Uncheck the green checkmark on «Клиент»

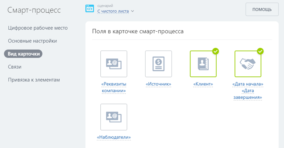click(x=216, y=51)
